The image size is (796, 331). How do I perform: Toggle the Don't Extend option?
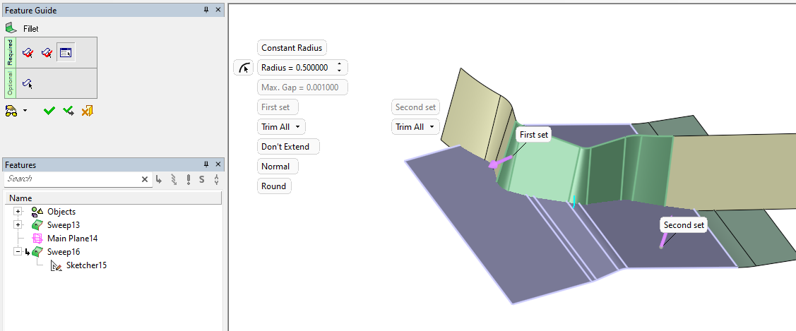tap(287, 147)
